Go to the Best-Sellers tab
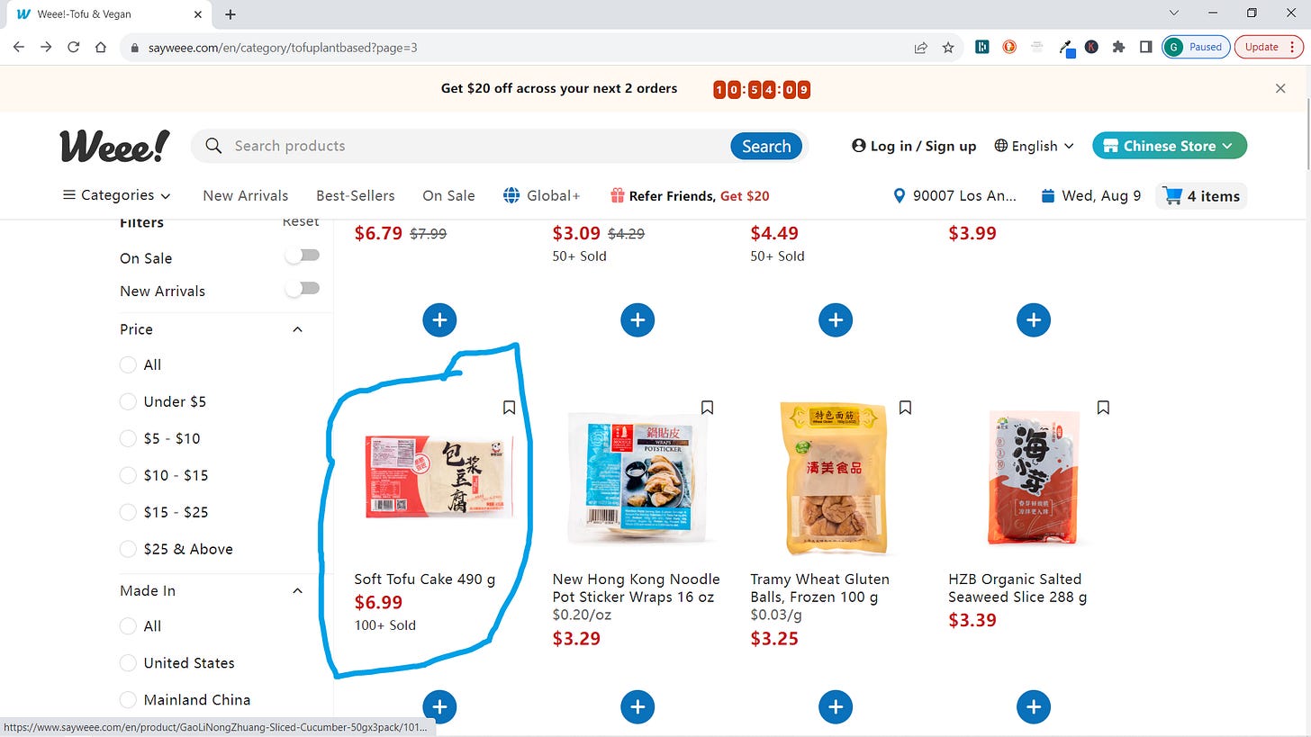 pos(356,195)
